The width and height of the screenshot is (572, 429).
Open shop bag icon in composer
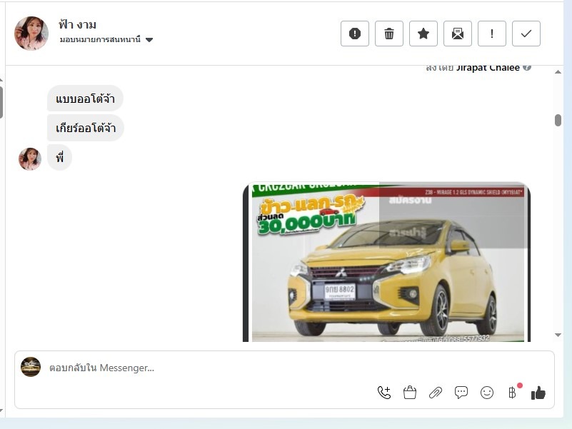click(410, 393)
